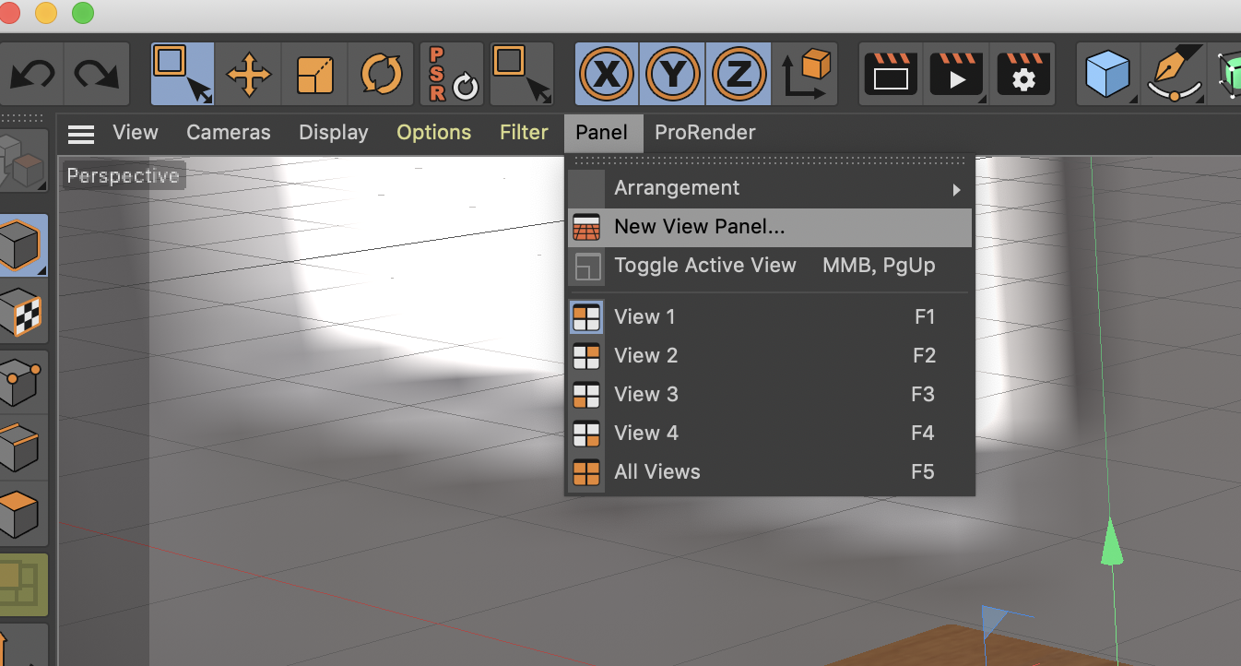Viewport: 1241px width, 666px height.
Task: Close the open Panel menu
Action: pos(602,133)
